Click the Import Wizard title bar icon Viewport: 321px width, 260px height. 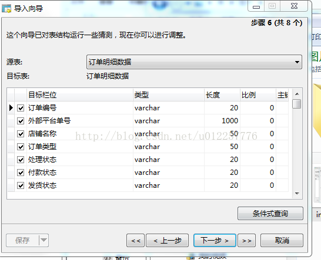[6, 8]
